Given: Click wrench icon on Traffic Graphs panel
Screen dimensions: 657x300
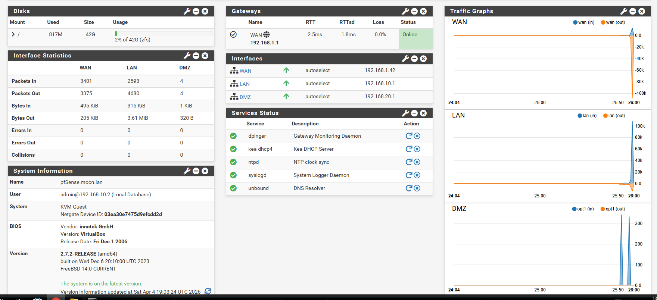Looking at the screenshot, I should click(624, 11).
